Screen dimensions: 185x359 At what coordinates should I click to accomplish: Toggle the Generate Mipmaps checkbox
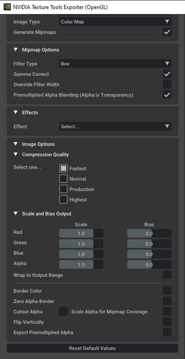click(x=167, y=32)
